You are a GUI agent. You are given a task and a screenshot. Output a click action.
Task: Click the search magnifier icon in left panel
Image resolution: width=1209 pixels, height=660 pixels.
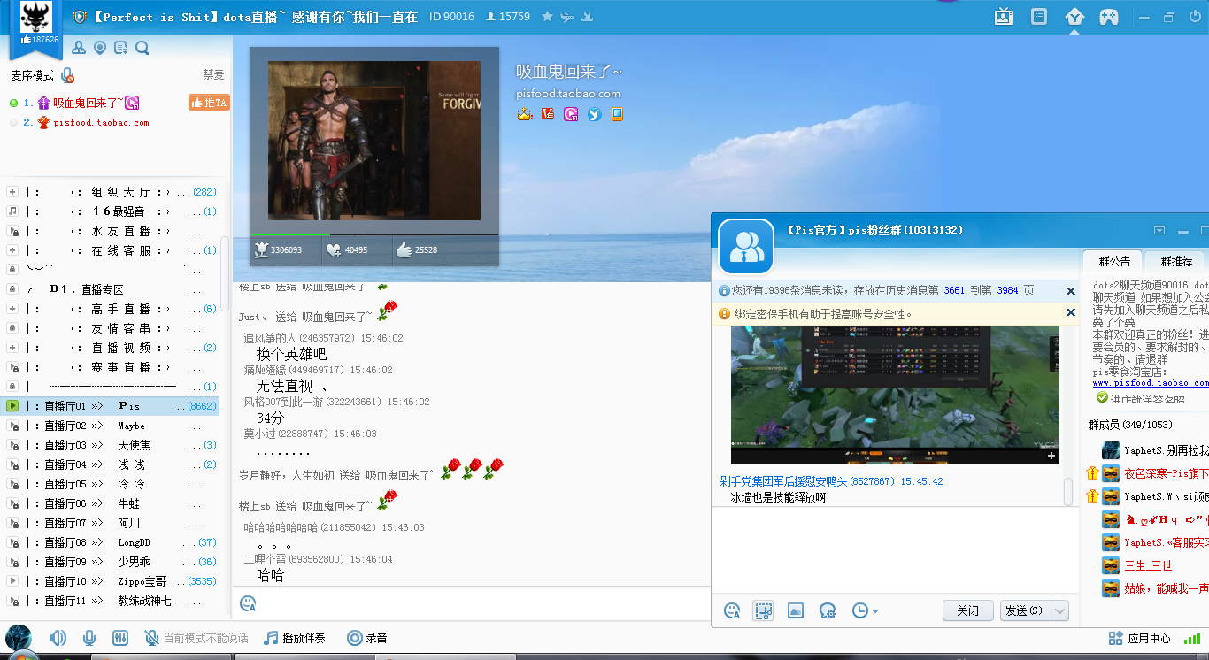click(142, 48)
